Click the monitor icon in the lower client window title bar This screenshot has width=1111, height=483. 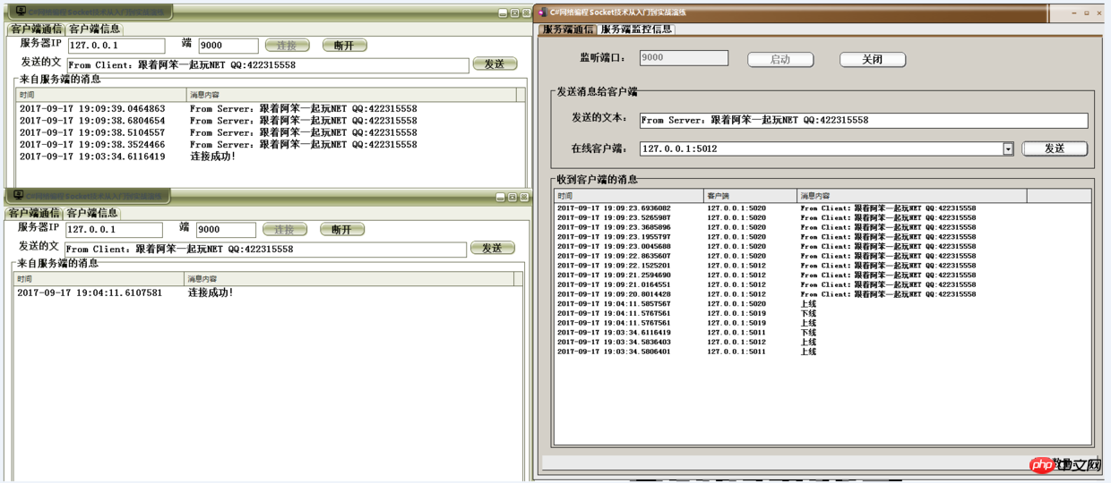[18, 195]
